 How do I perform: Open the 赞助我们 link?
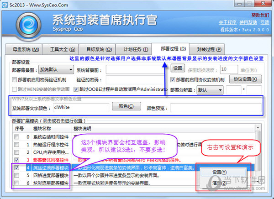click(x=260, y=15)
